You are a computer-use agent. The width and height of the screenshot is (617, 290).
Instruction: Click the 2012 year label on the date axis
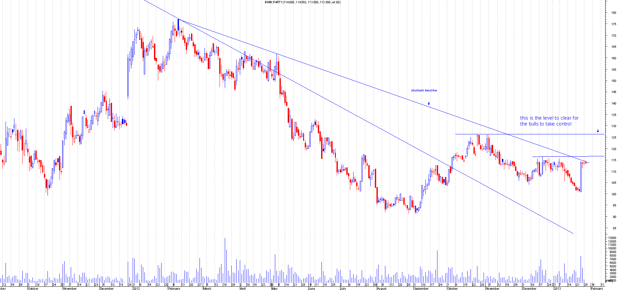click(136, 288)
